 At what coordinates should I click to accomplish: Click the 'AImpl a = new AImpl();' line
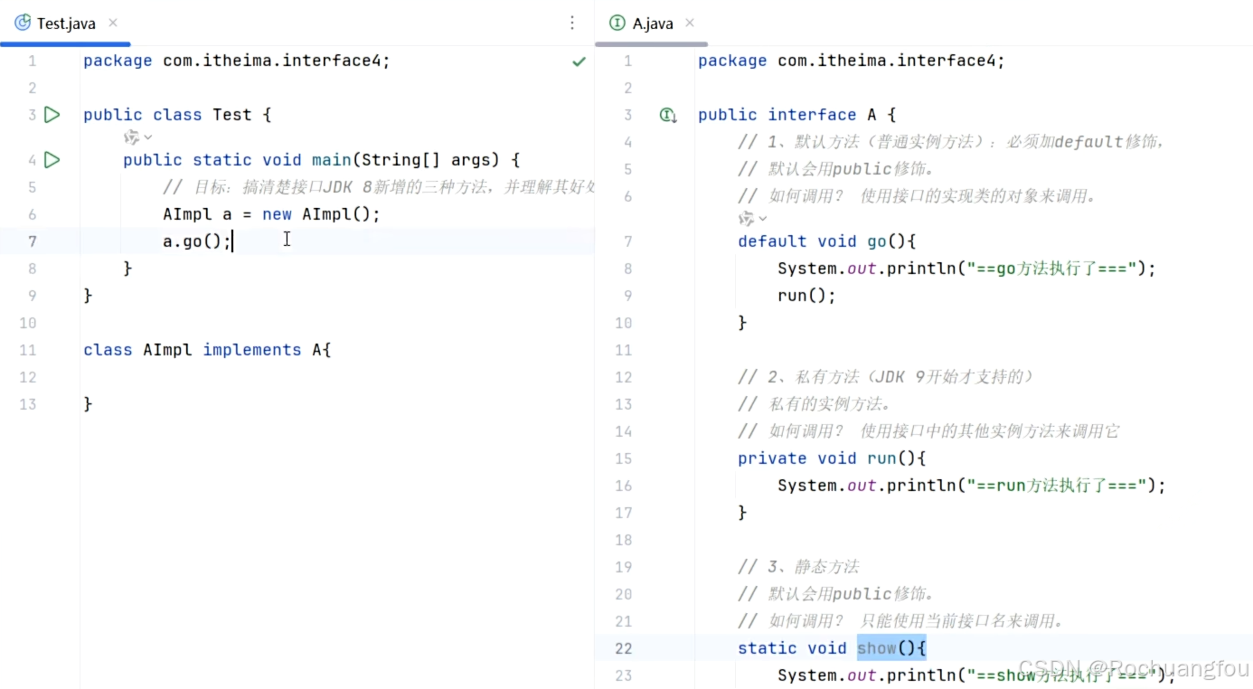coord(272,214)
